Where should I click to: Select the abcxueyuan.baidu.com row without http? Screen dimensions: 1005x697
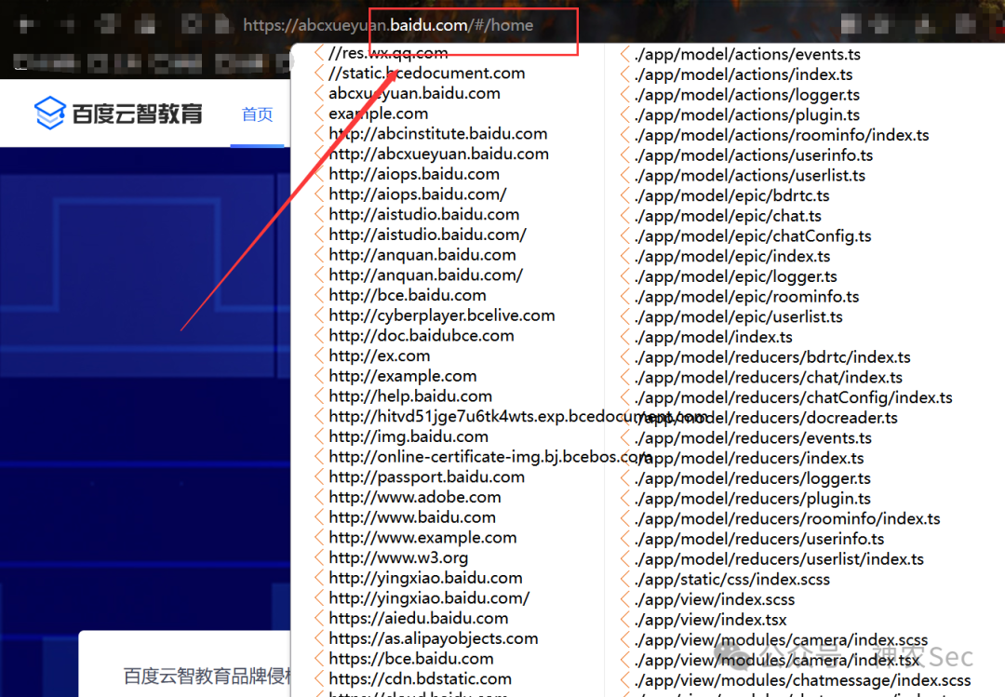tap(414, 93)
